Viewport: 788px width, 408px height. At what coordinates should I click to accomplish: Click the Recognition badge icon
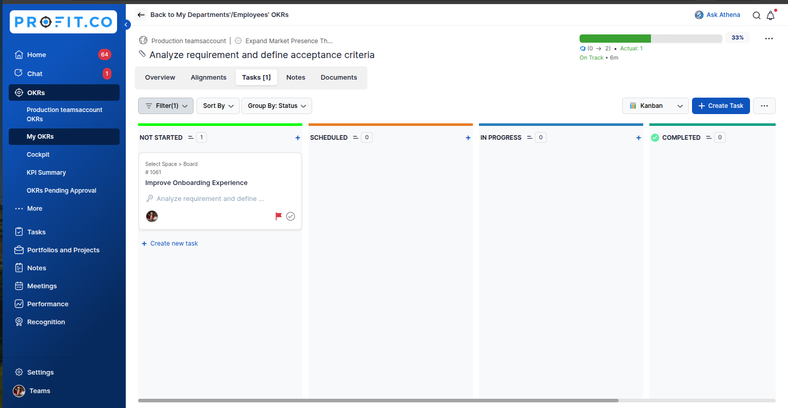point(19,322)
